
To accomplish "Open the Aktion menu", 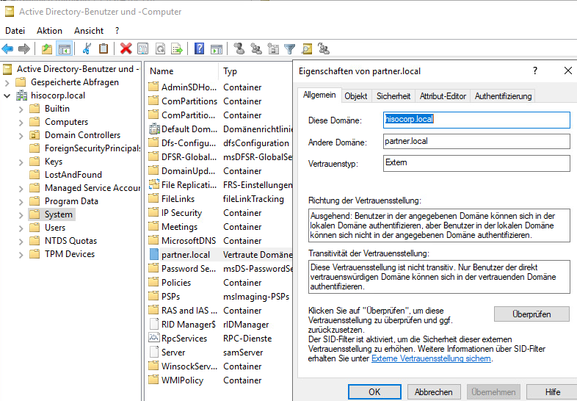I will pos(49,31).
